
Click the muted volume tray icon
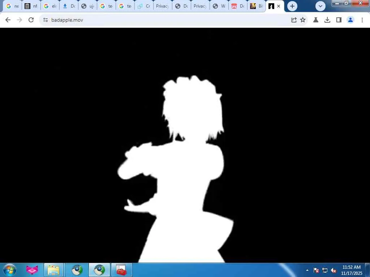tap(334, 270)
